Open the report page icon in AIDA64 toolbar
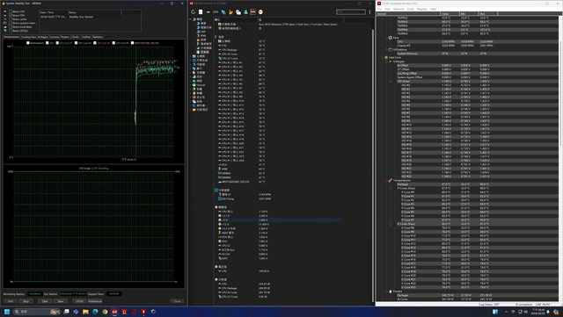Screen dimensions: 563x317 pyautogui.click(x=201, y=11)
